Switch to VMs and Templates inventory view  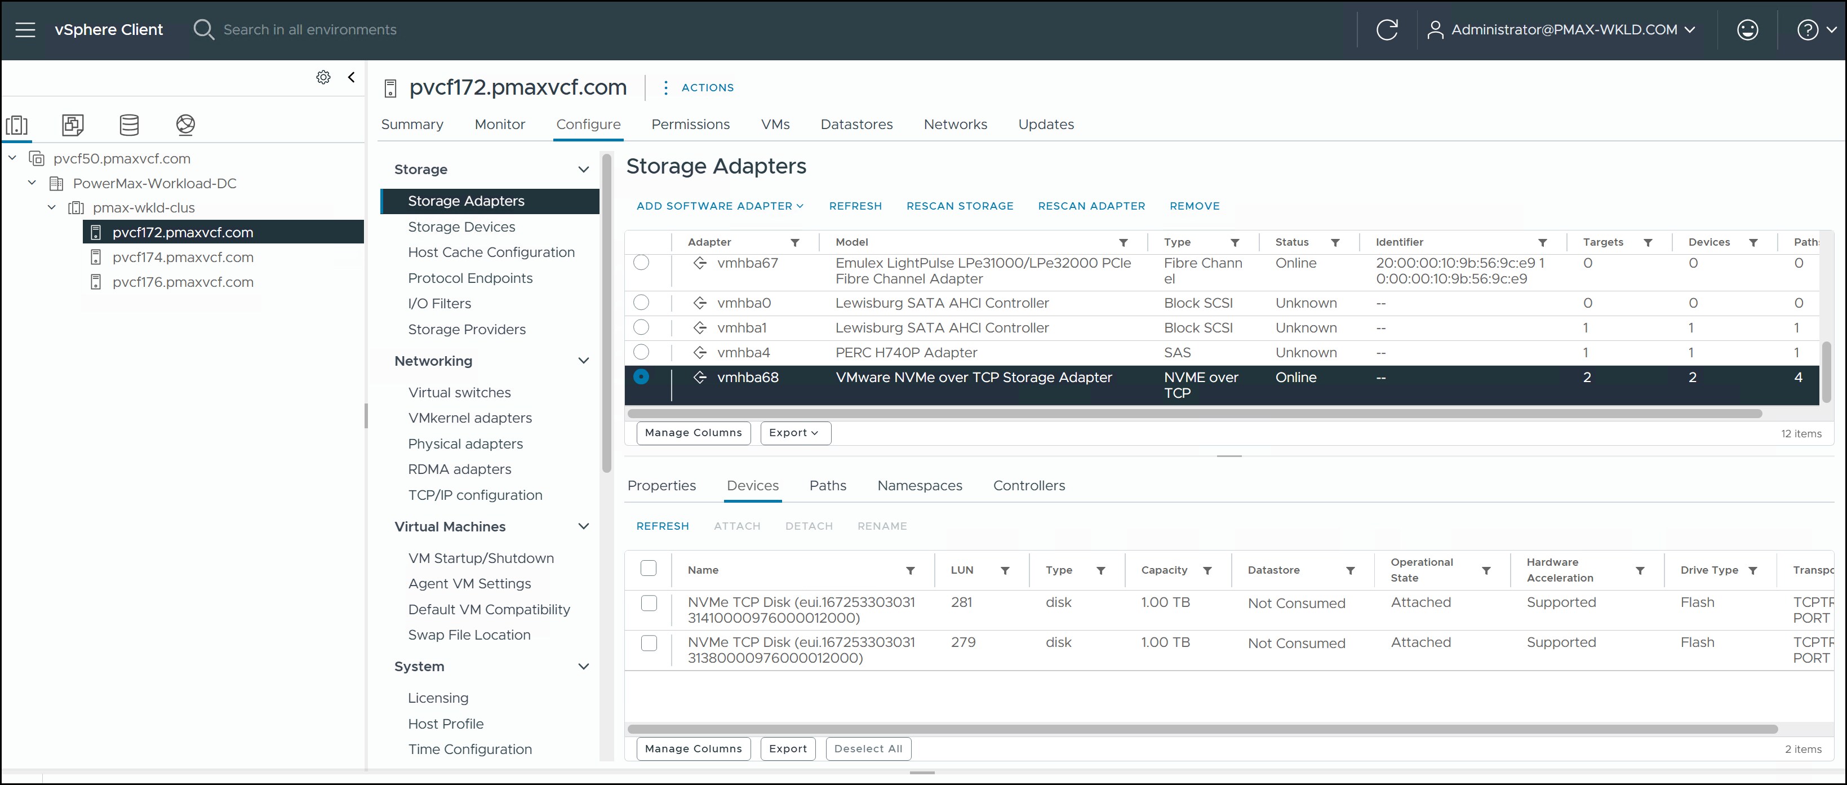tap(73, 125)
